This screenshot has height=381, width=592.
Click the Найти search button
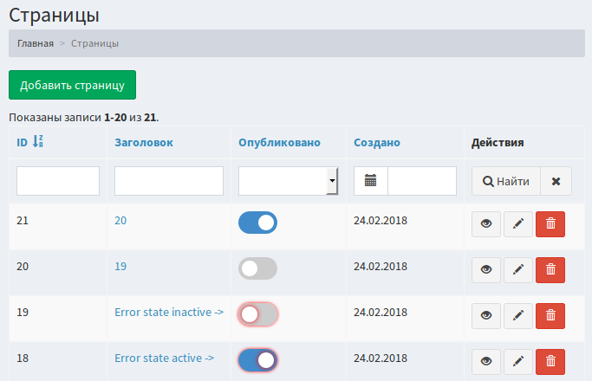point(506,181)
